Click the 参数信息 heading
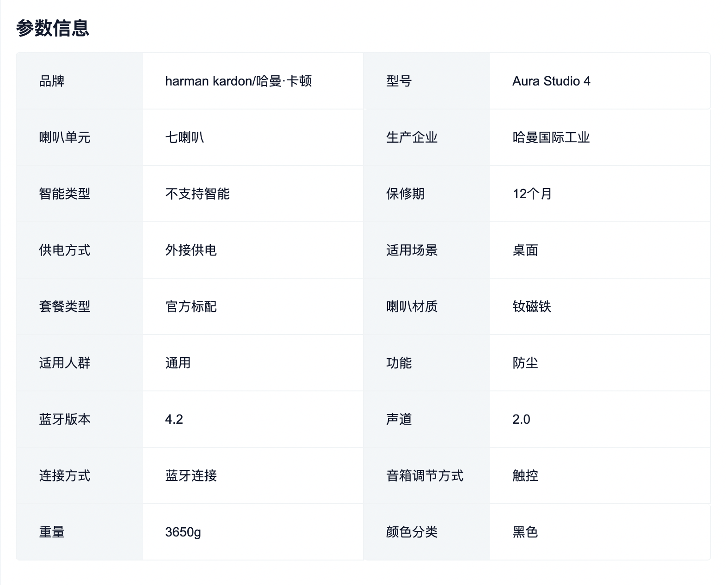Screen dimensions: 726x585 (53, 28)
